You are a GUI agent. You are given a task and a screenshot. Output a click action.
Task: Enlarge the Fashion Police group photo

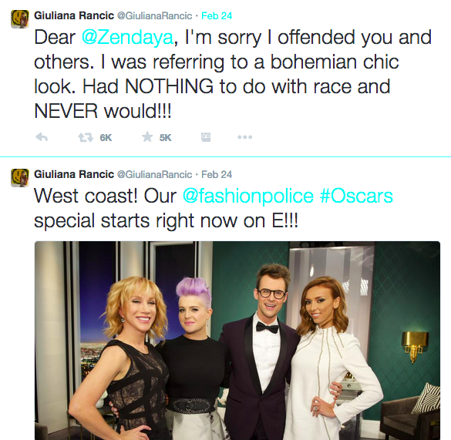point(237,341)
